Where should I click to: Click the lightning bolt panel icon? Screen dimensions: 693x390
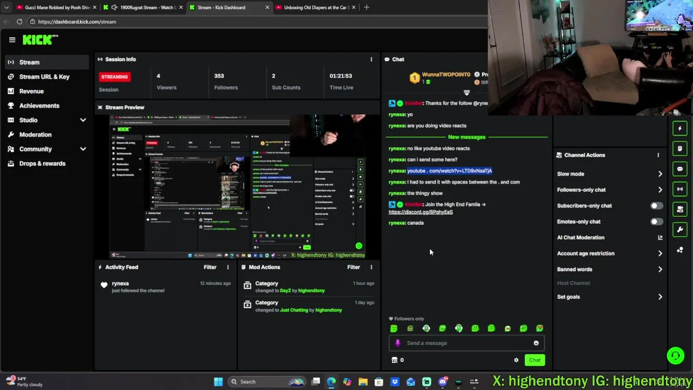click(x=680, y=128)
